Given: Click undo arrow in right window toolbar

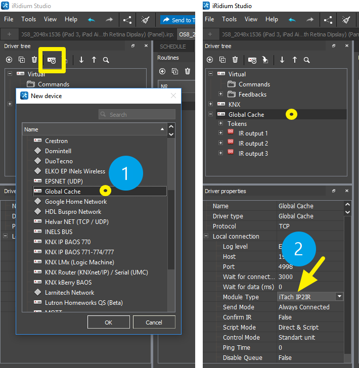Looking at the screenshot, I should [292, 20].
